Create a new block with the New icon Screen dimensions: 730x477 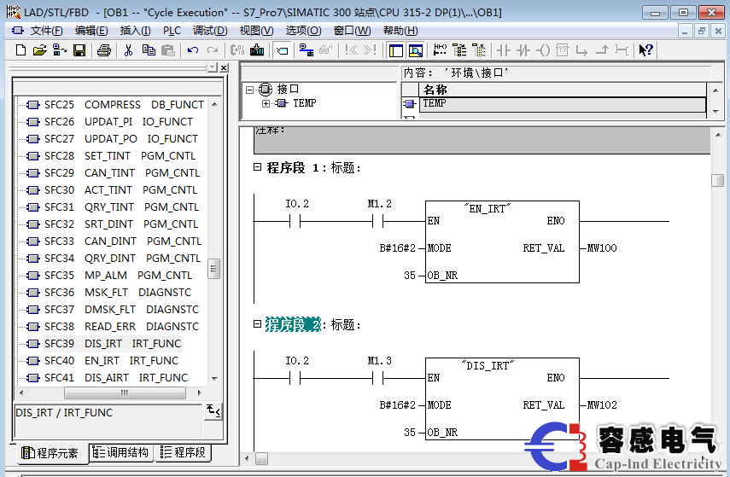[x=20, y=50]
